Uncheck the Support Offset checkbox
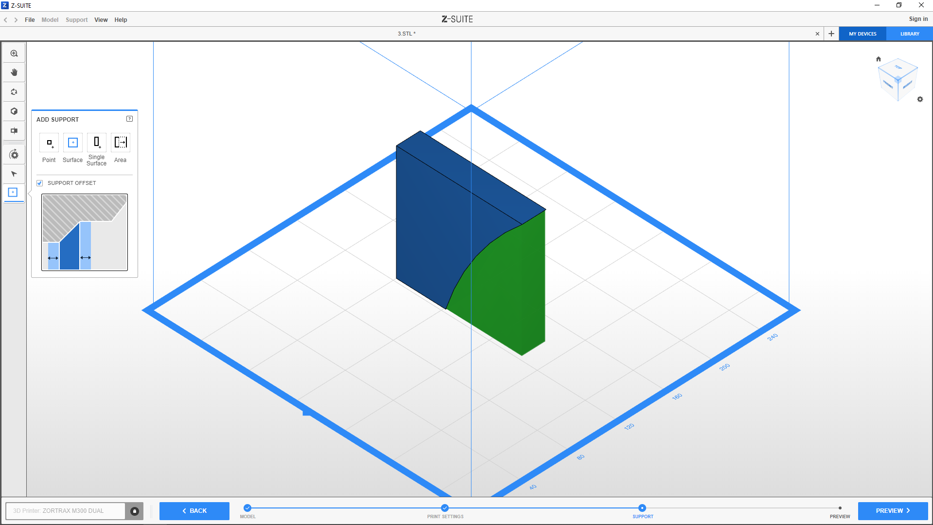This screenshot has height=525, width=933. coord(40,183)
